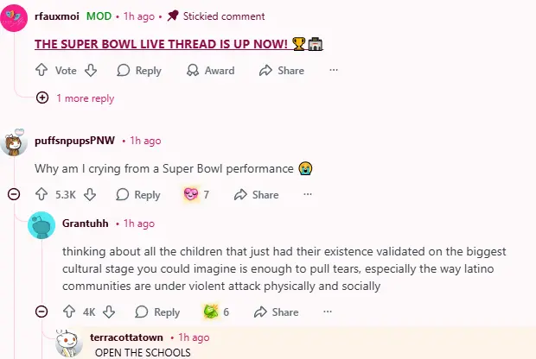Upvote puffsnpupsPNW's crying comment

[41, 195]
